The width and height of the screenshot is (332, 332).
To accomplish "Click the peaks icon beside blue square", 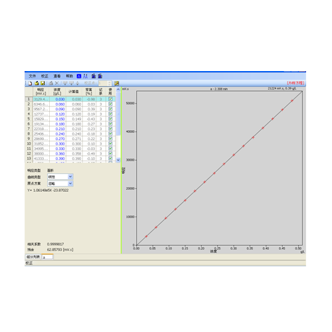I will coord(86,76).
